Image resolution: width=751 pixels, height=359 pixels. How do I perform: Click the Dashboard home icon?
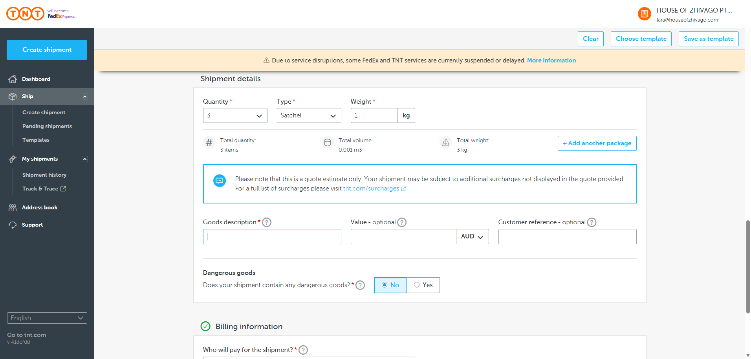(13, 79)
